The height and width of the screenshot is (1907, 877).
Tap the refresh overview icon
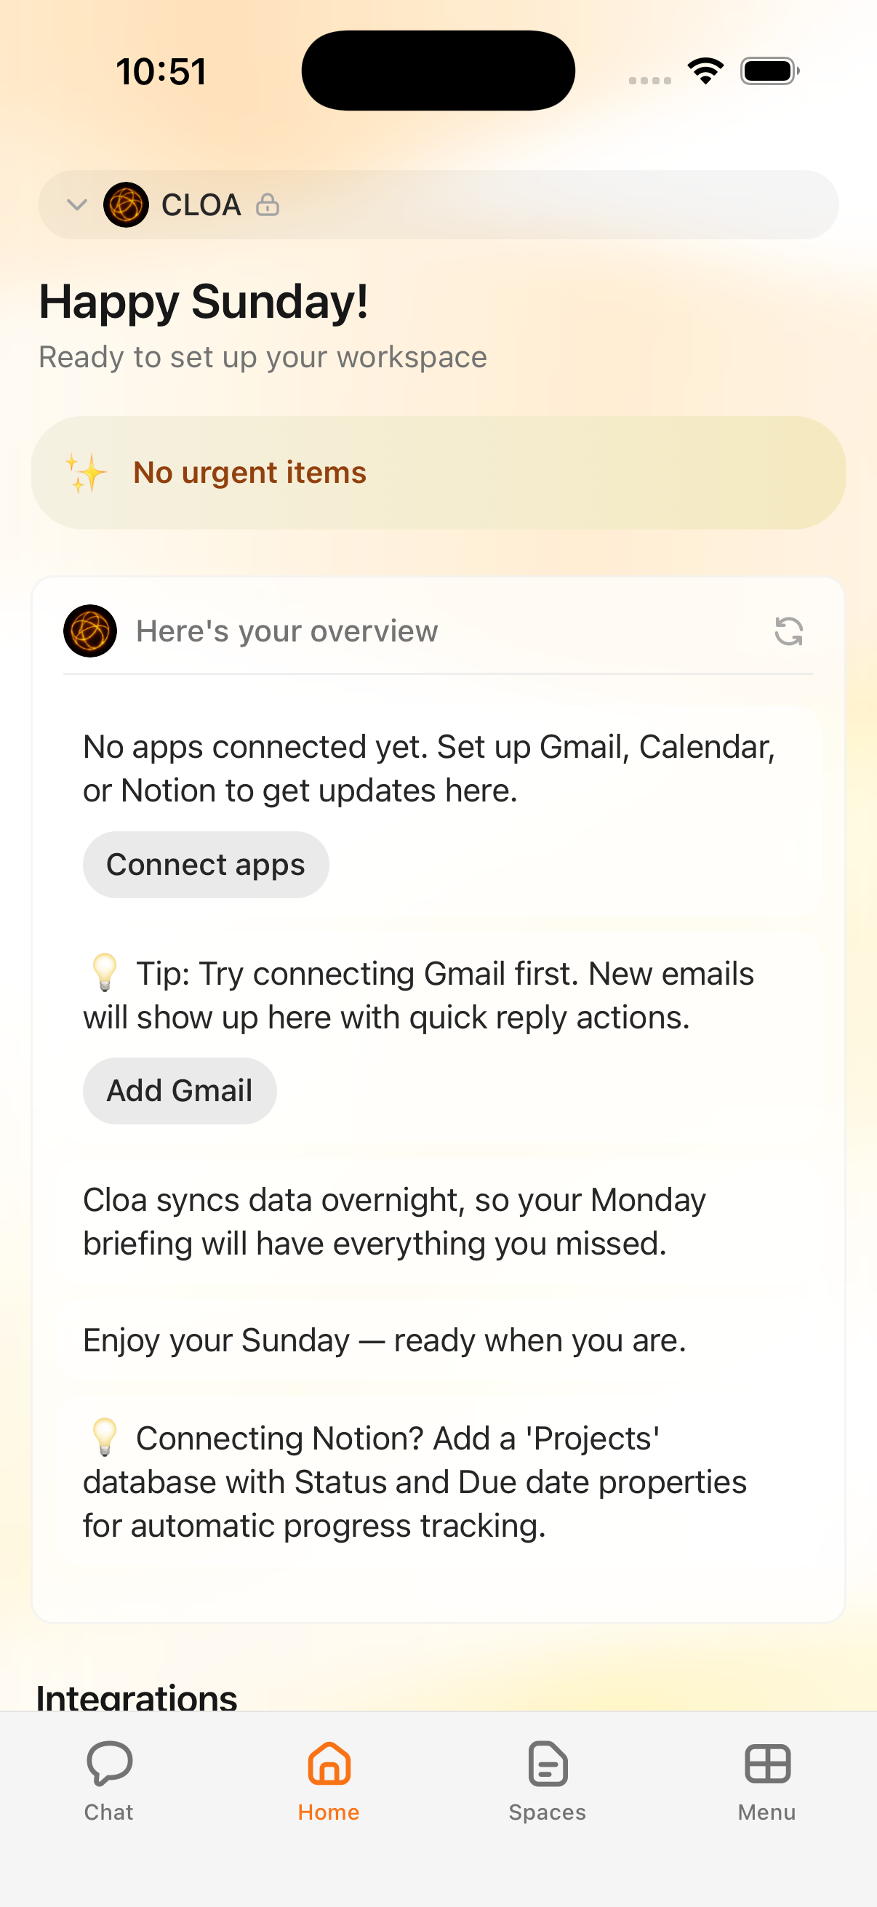788,631
